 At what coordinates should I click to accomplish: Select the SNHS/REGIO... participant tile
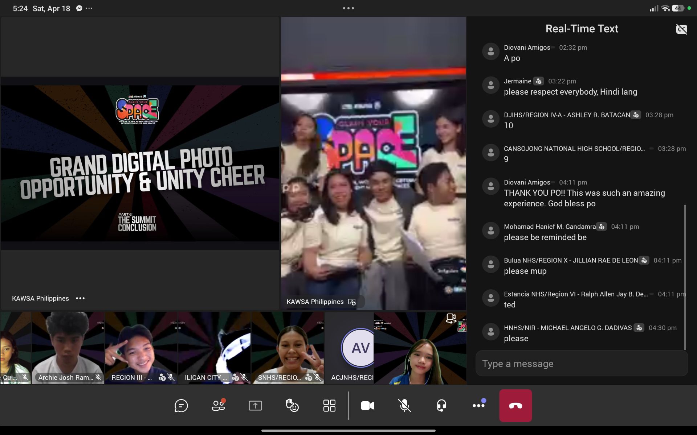tap(288, 348)
